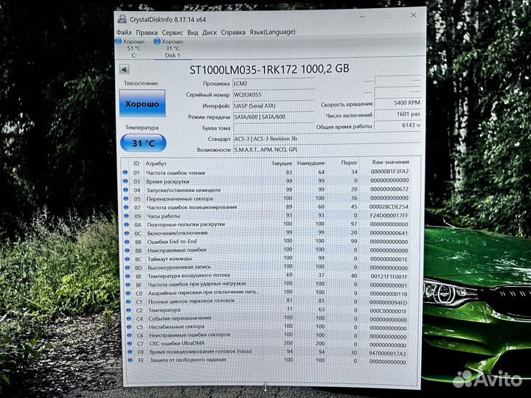
Task: Click the serial number field WQ93K0S5
Action: pos(274,94)
